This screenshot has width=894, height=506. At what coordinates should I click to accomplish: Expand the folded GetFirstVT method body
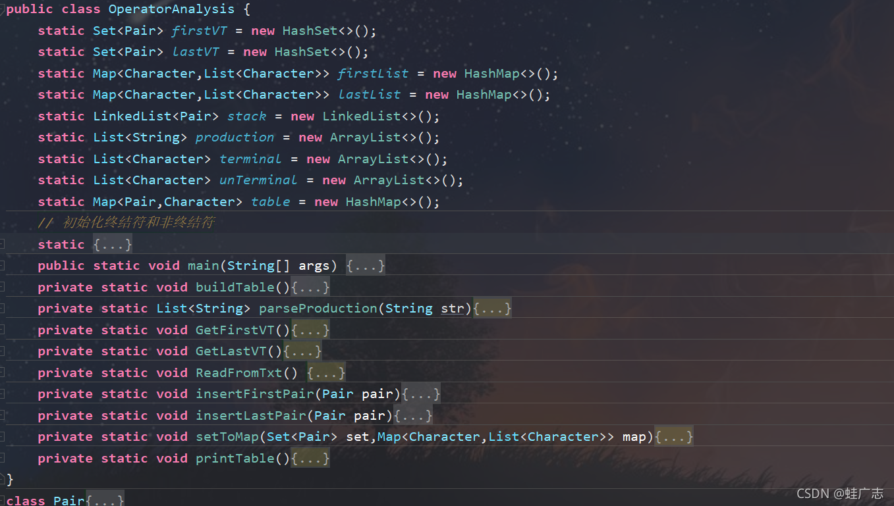click(310, 330)
